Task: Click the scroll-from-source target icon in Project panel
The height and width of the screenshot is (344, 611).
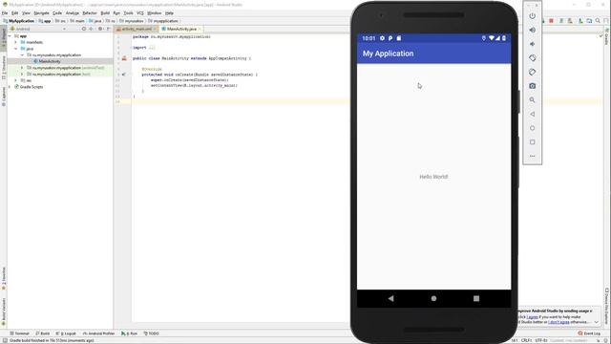Action: pyautogui.click(x=84, y=29)
